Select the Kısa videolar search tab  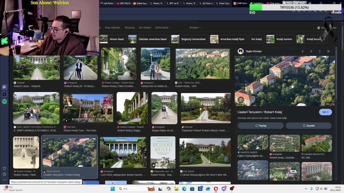coord(113,28)
